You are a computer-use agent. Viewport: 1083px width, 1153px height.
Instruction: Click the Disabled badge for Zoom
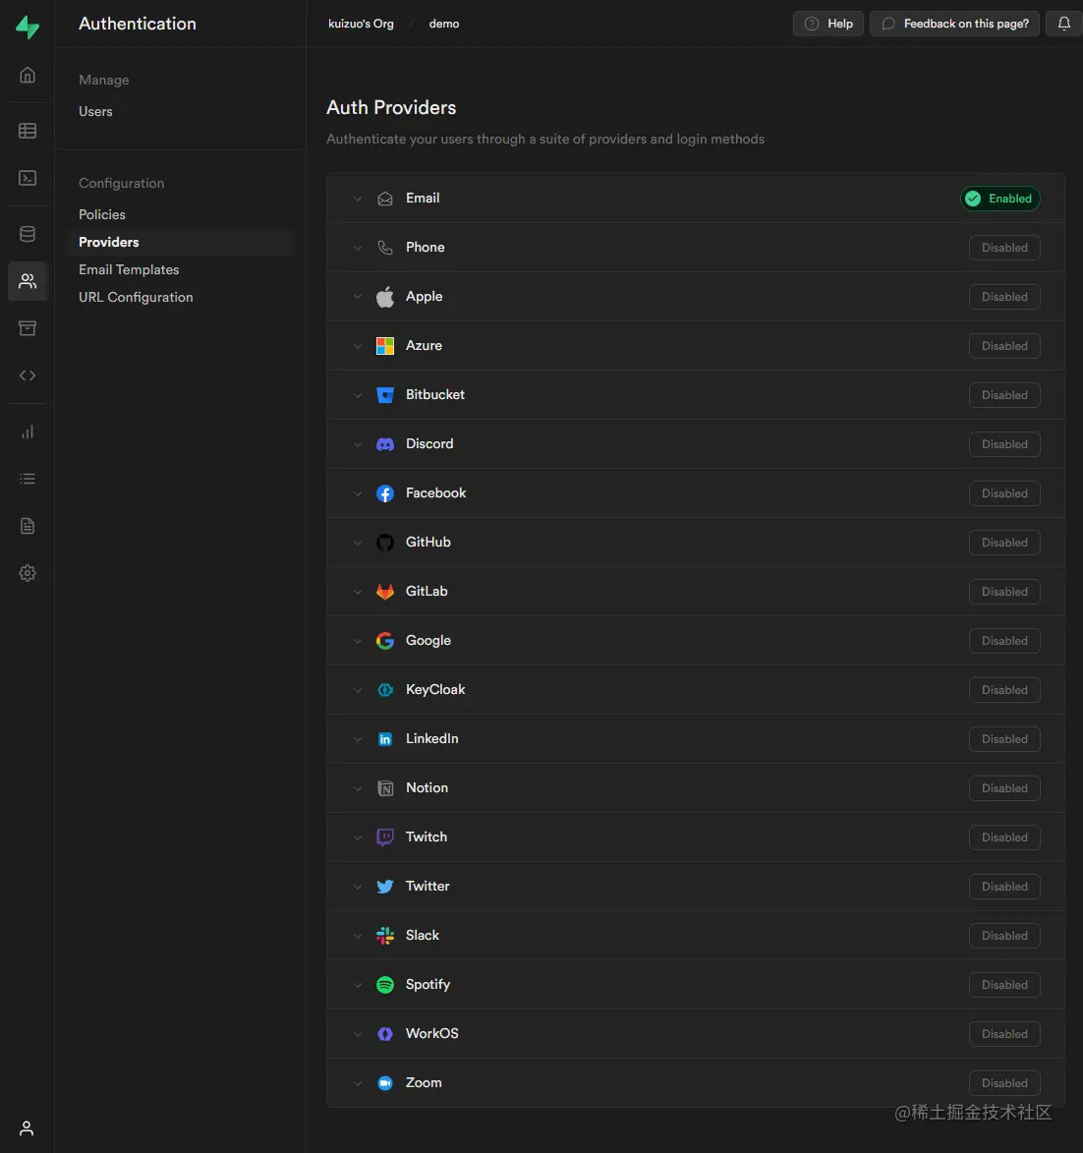(x=1004, y=1083)
